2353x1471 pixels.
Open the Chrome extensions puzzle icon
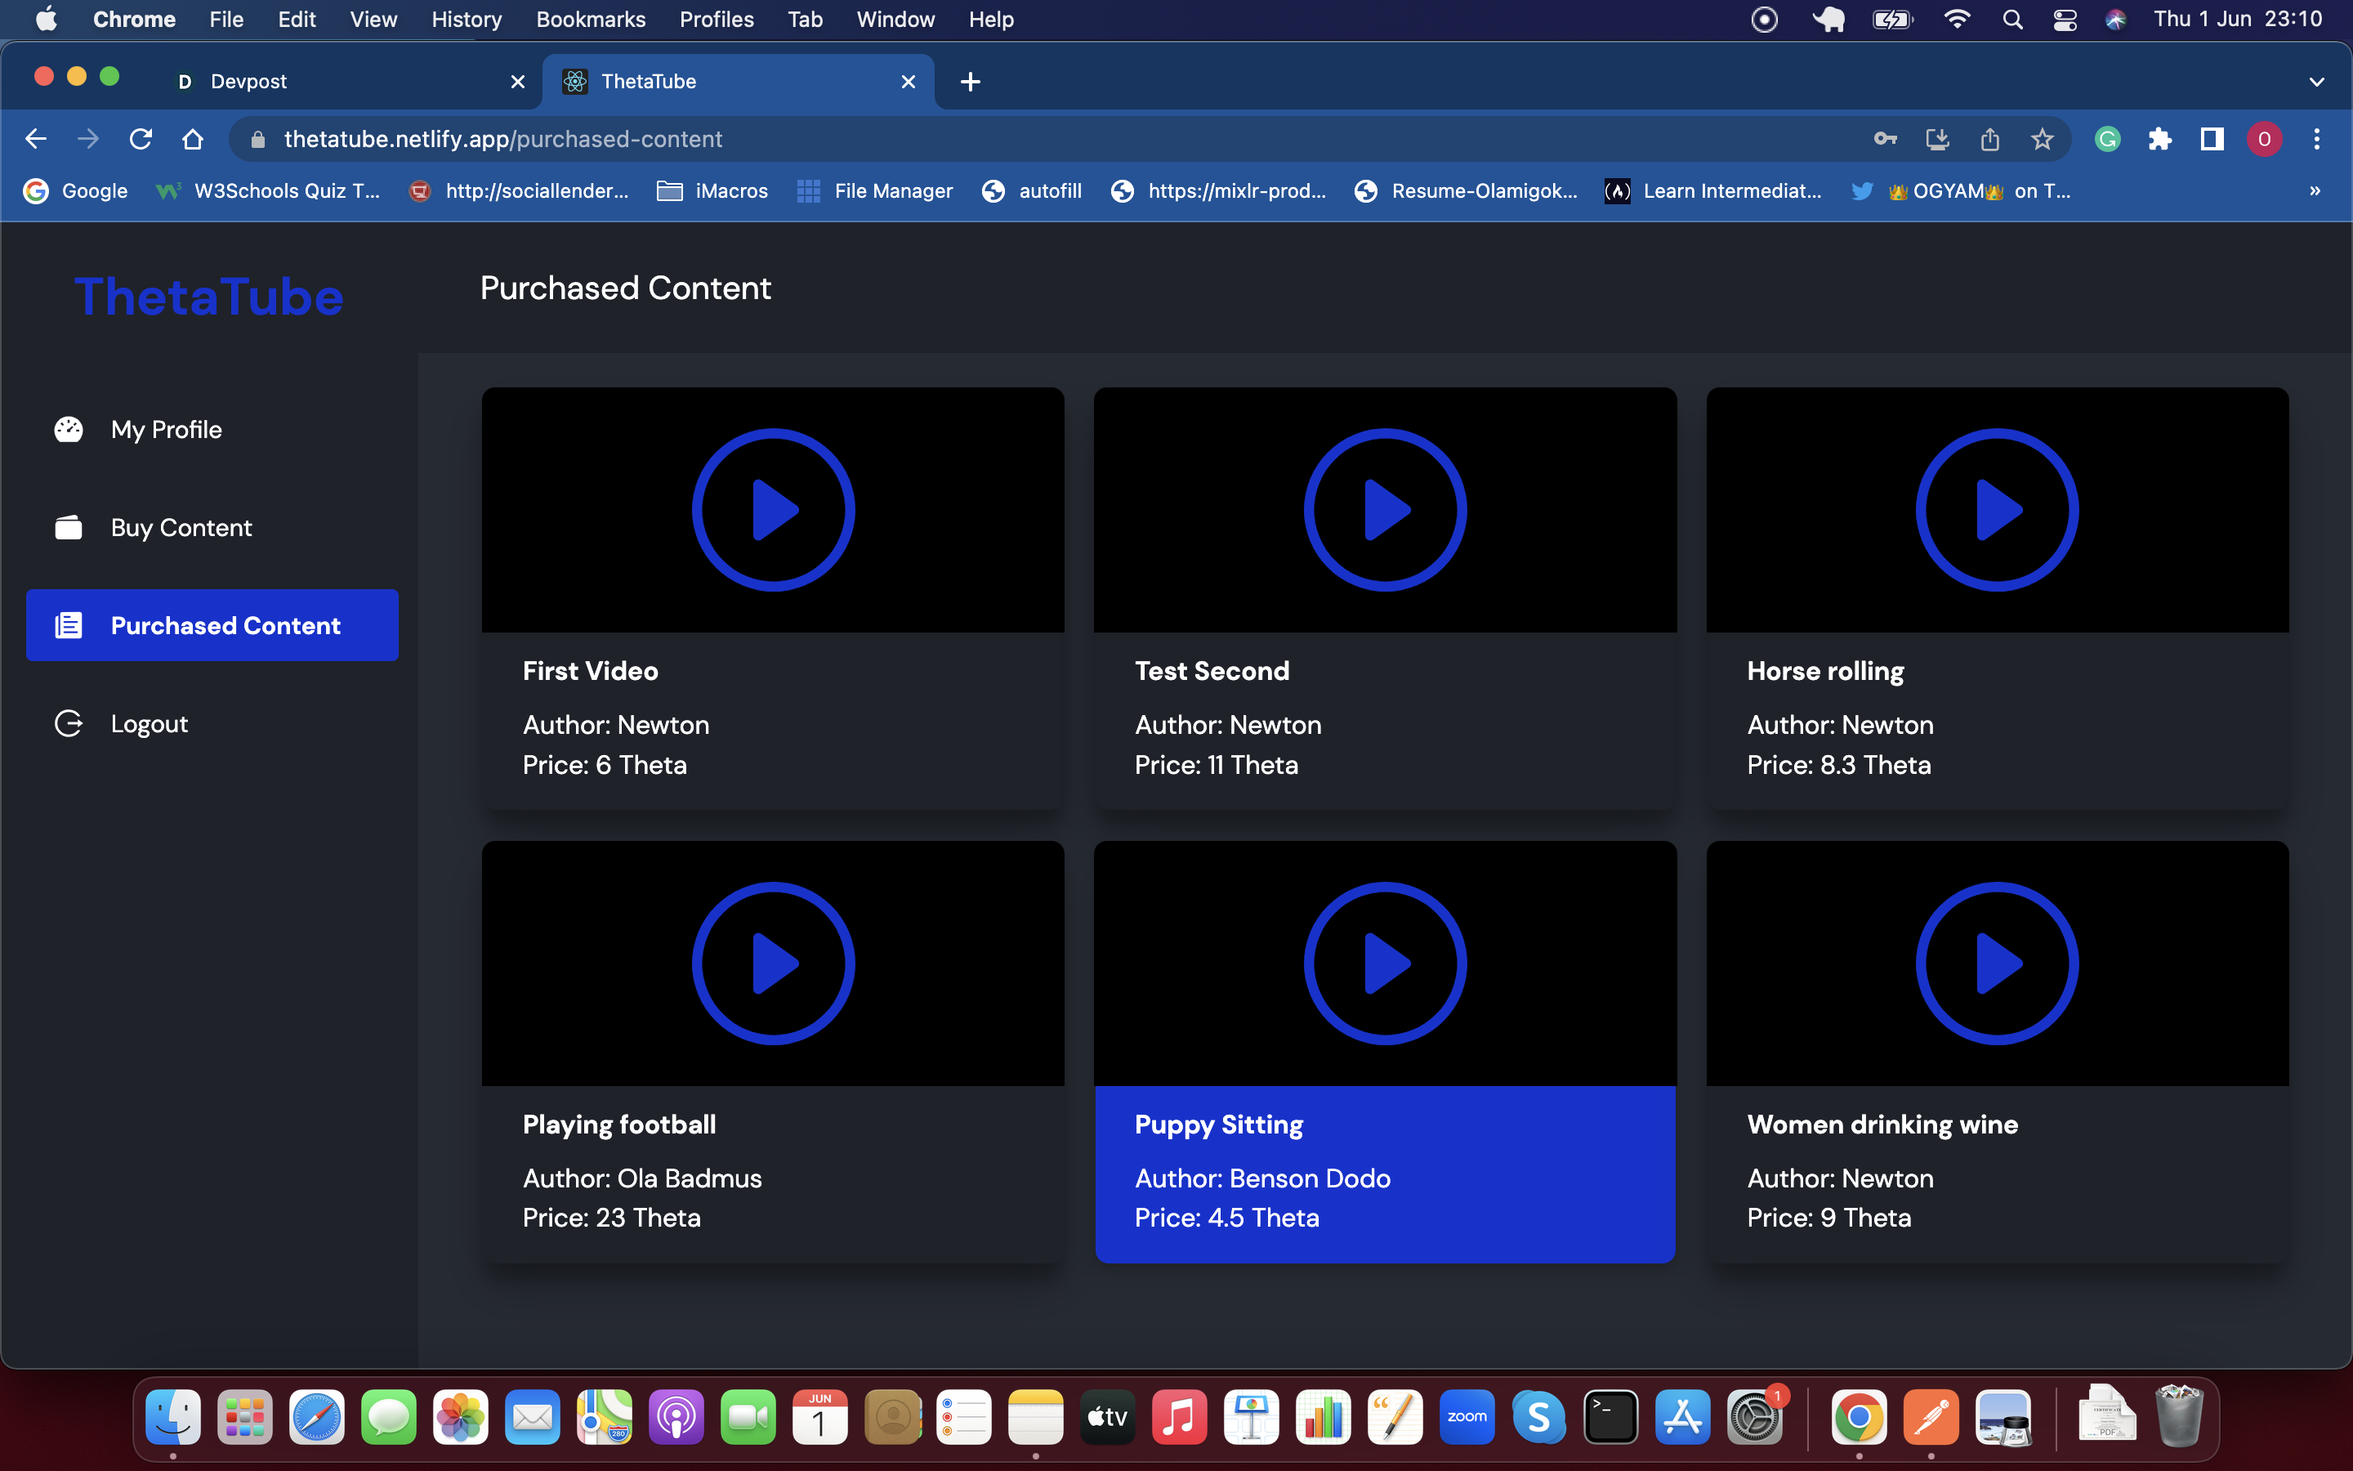pos(2159,139)
